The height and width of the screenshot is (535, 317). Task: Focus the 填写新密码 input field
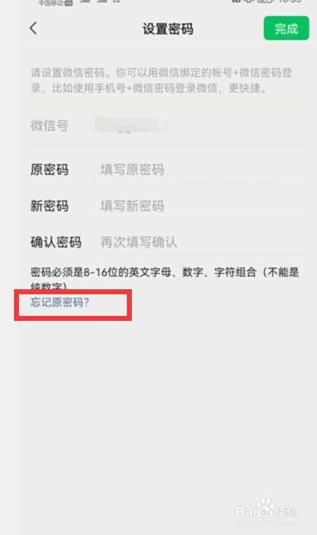[x=201, y=206]
